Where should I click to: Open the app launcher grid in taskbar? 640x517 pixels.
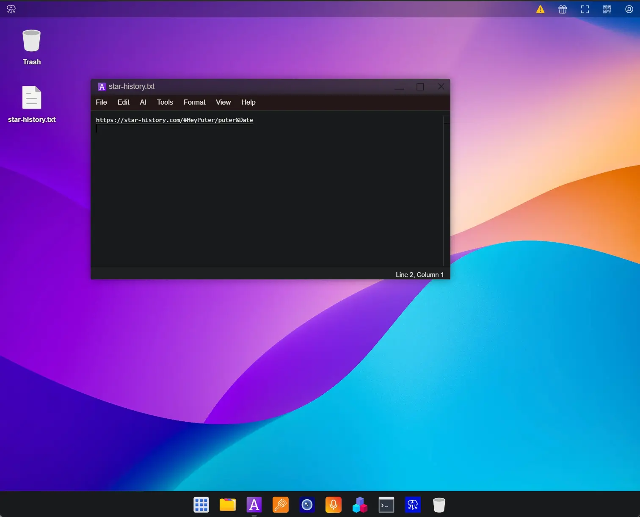pos(201,505)
